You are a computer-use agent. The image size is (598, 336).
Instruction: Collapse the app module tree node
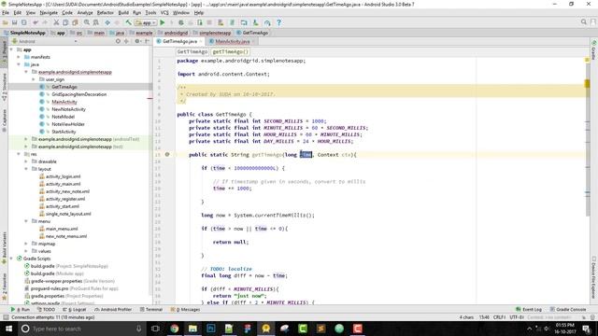pos(11,49)
